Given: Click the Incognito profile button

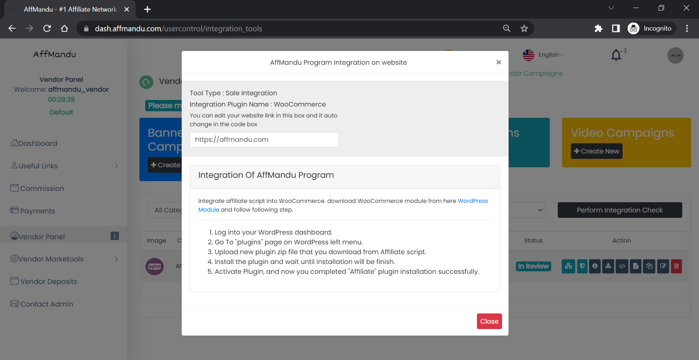Looking at the screenshot, I should click(x=651, y=28).
